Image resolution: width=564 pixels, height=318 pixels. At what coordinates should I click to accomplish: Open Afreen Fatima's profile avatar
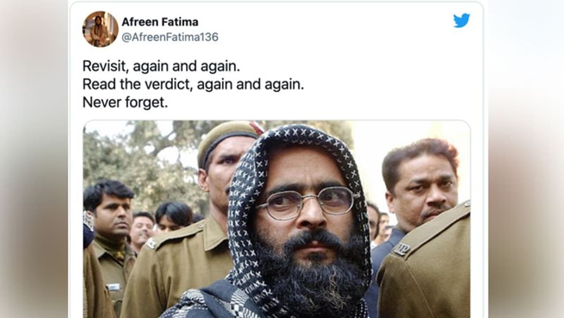pyautogui.click(x=100, y=29)
